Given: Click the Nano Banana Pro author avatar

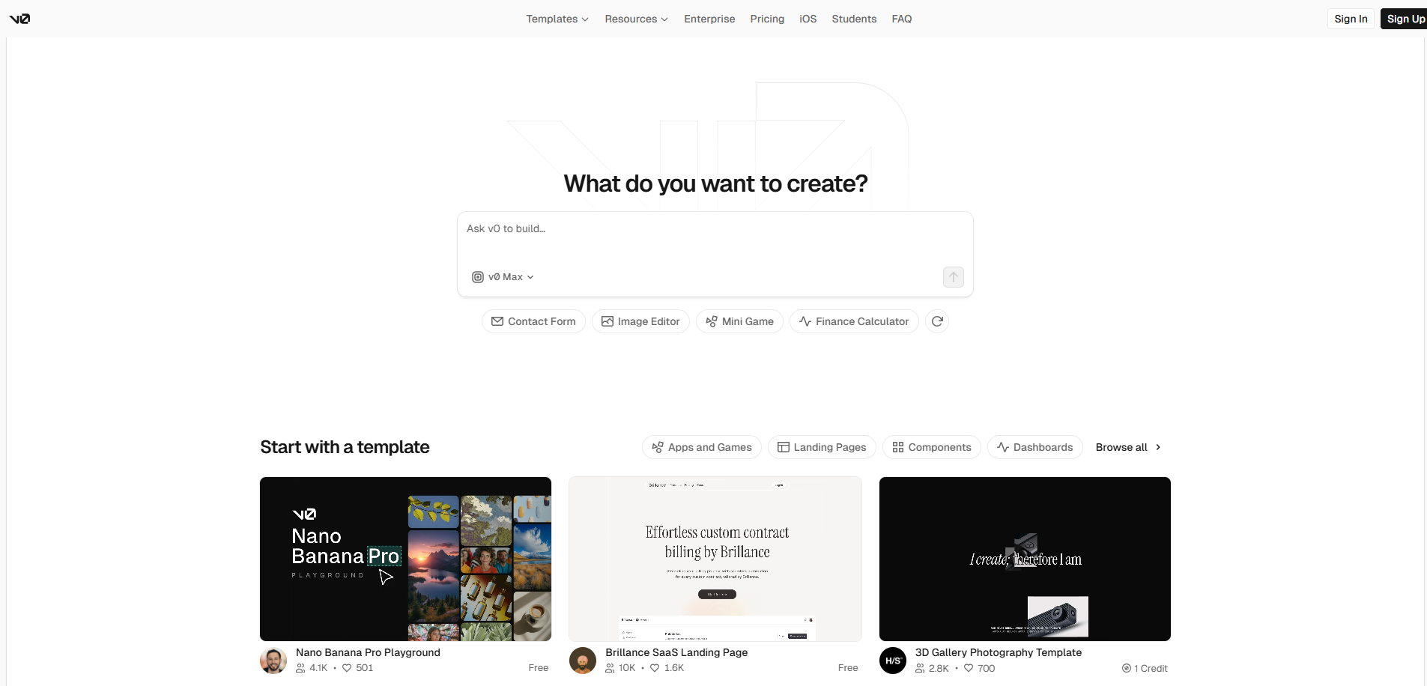Looking at the screenshot, I should (x=273, y=661).
